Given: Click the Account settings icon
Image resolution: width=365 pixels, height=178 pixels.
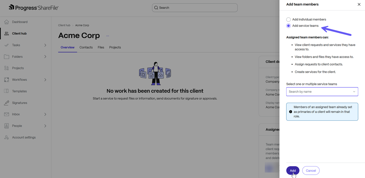Looking at the screenshot, I should (x=6, y=137).
